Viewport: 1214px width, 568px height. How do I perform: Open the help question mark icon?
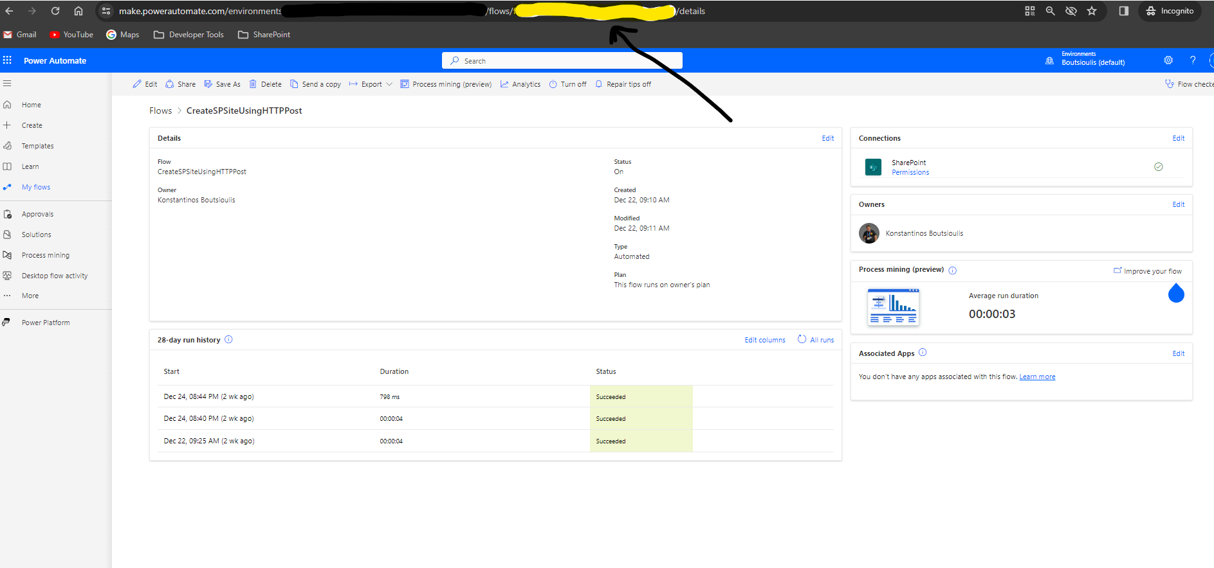pos(1193,60)
